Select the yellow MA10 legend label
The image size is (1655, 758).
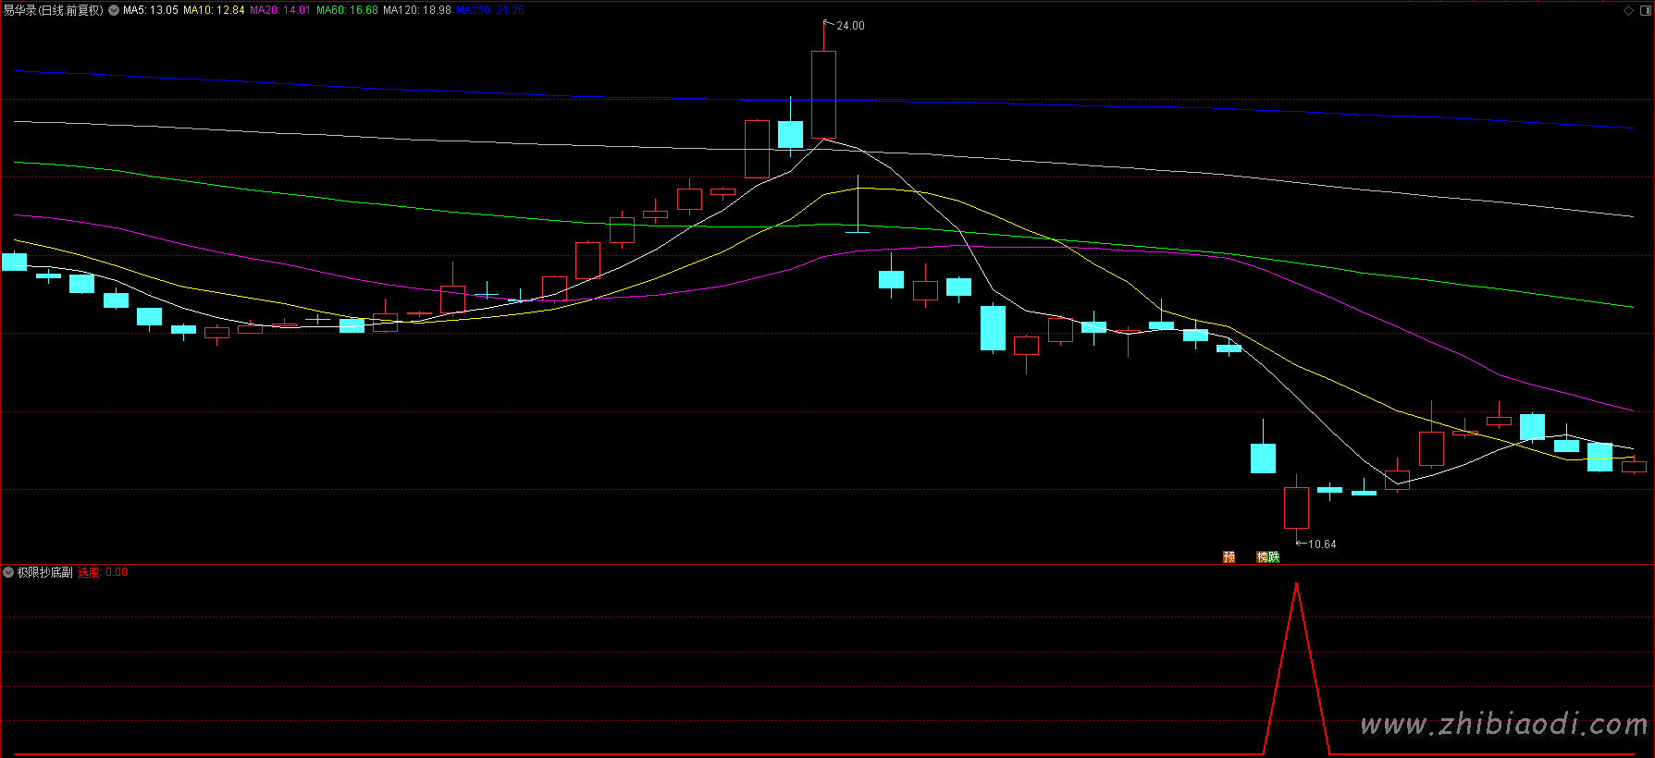click(x=214, y=10)
